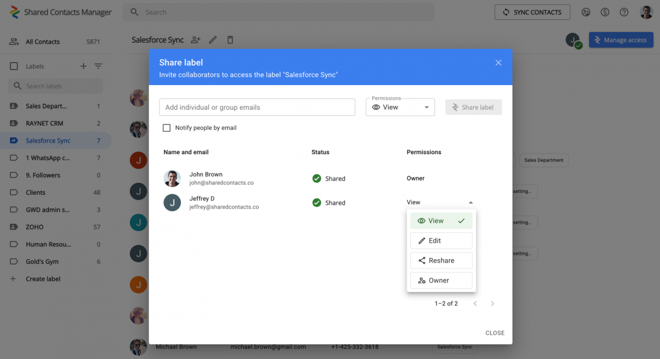Select the Salesforce Sync label in sidebar
Screen dimensions: 660x359
[55, 141]
